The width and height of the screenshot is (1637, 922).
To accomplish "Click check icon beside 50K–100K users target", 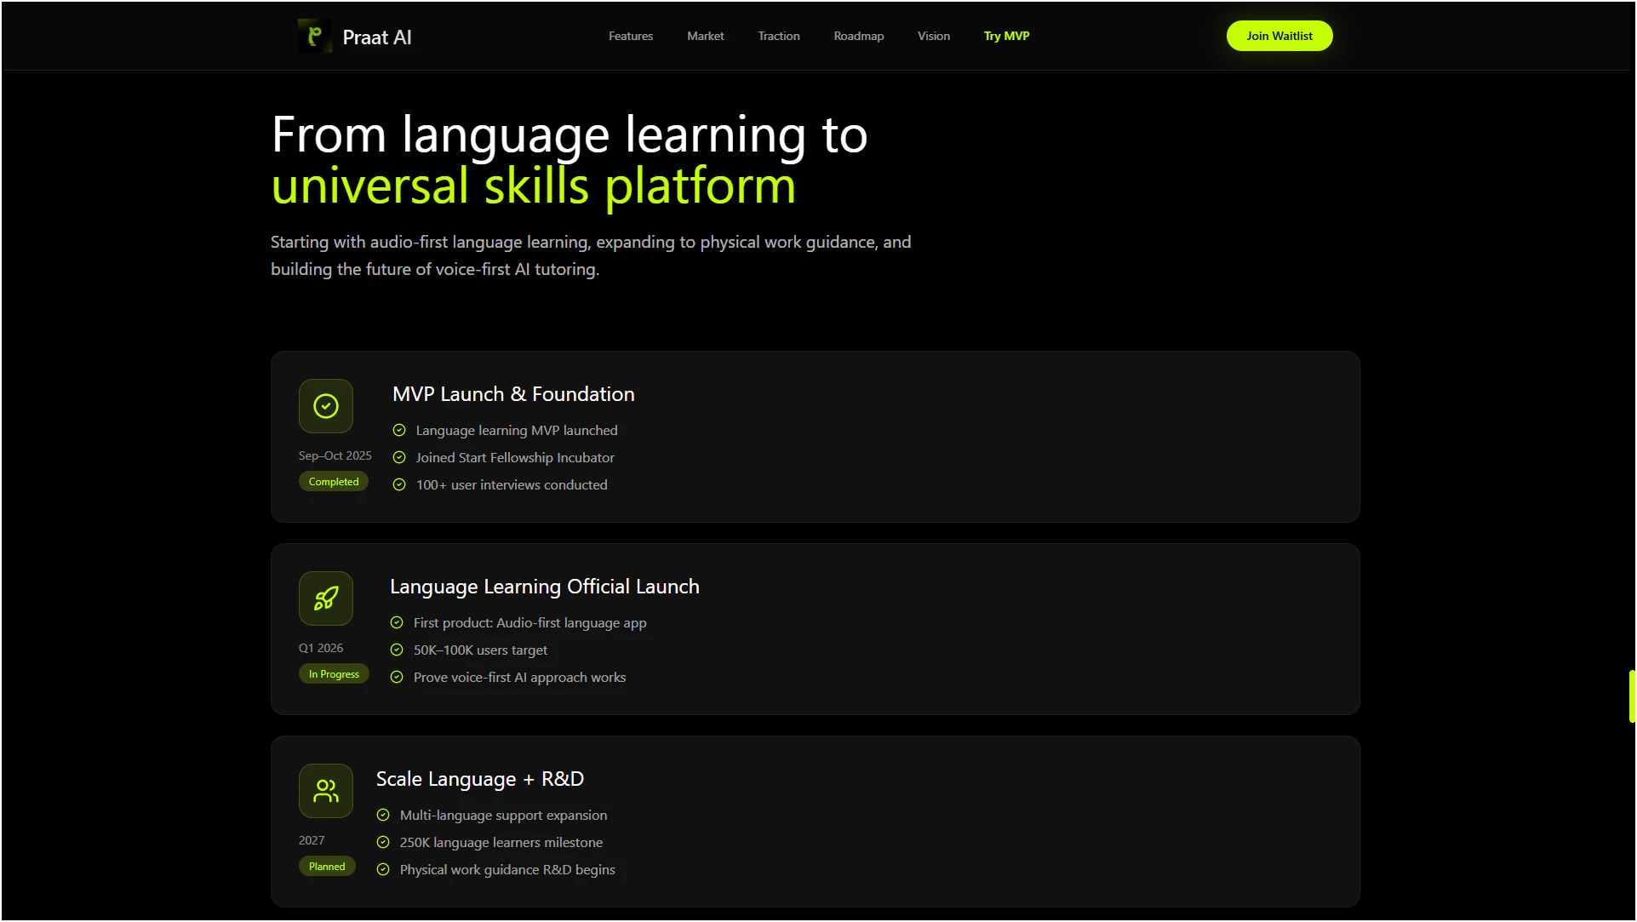I will (397, 650).
